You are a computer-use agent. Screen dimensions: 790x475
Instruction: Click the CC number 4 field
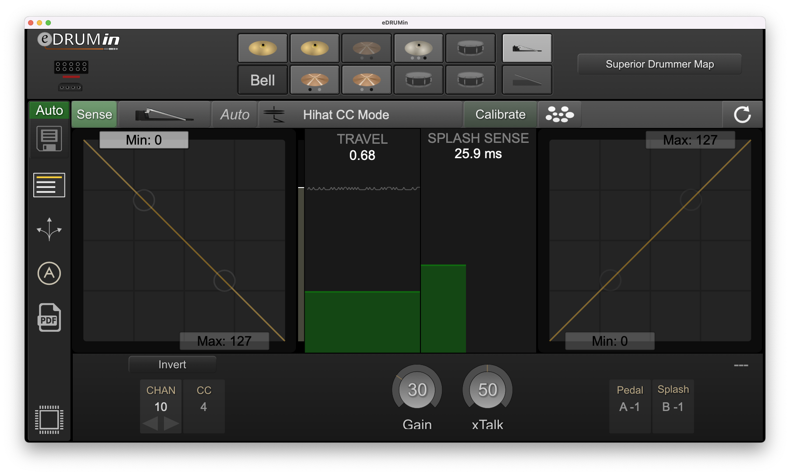click(204, 407)
